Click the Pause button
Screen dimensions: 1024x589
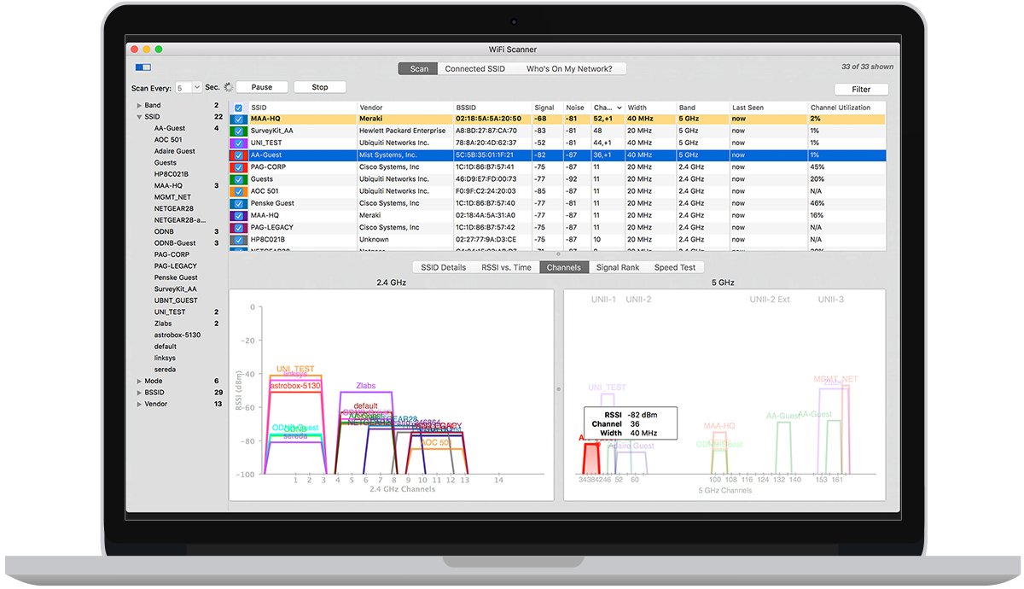tap(262, 87)
